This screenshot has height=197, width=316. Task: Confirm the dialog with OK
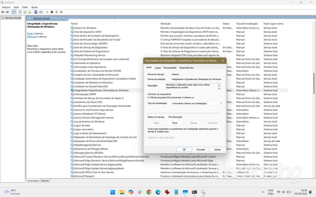[184, 150]
